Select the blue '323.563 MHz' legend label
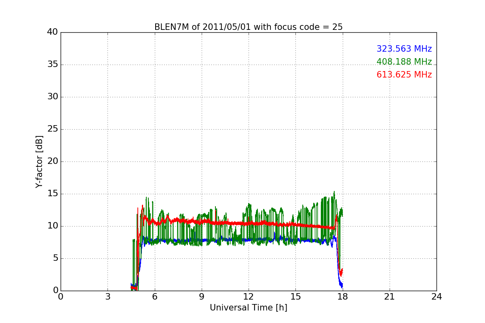This screenshot has height=323, width=485. coord(404,49)
